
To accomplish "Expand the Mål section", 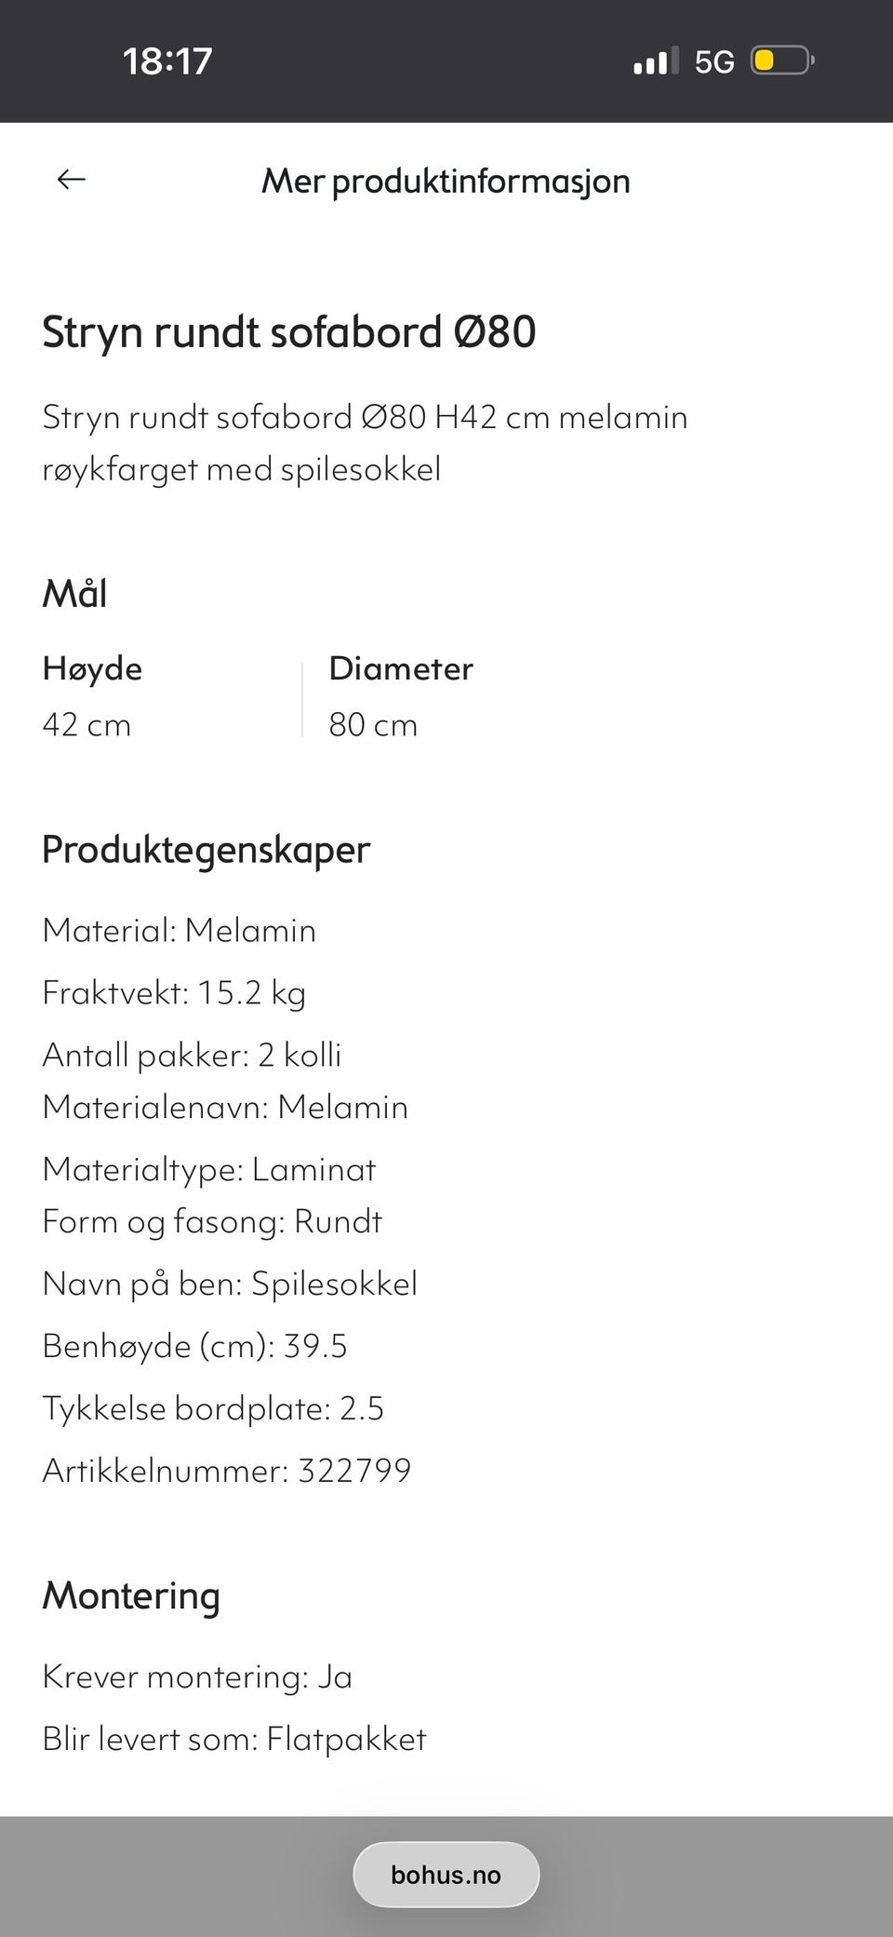I will 75,592.
